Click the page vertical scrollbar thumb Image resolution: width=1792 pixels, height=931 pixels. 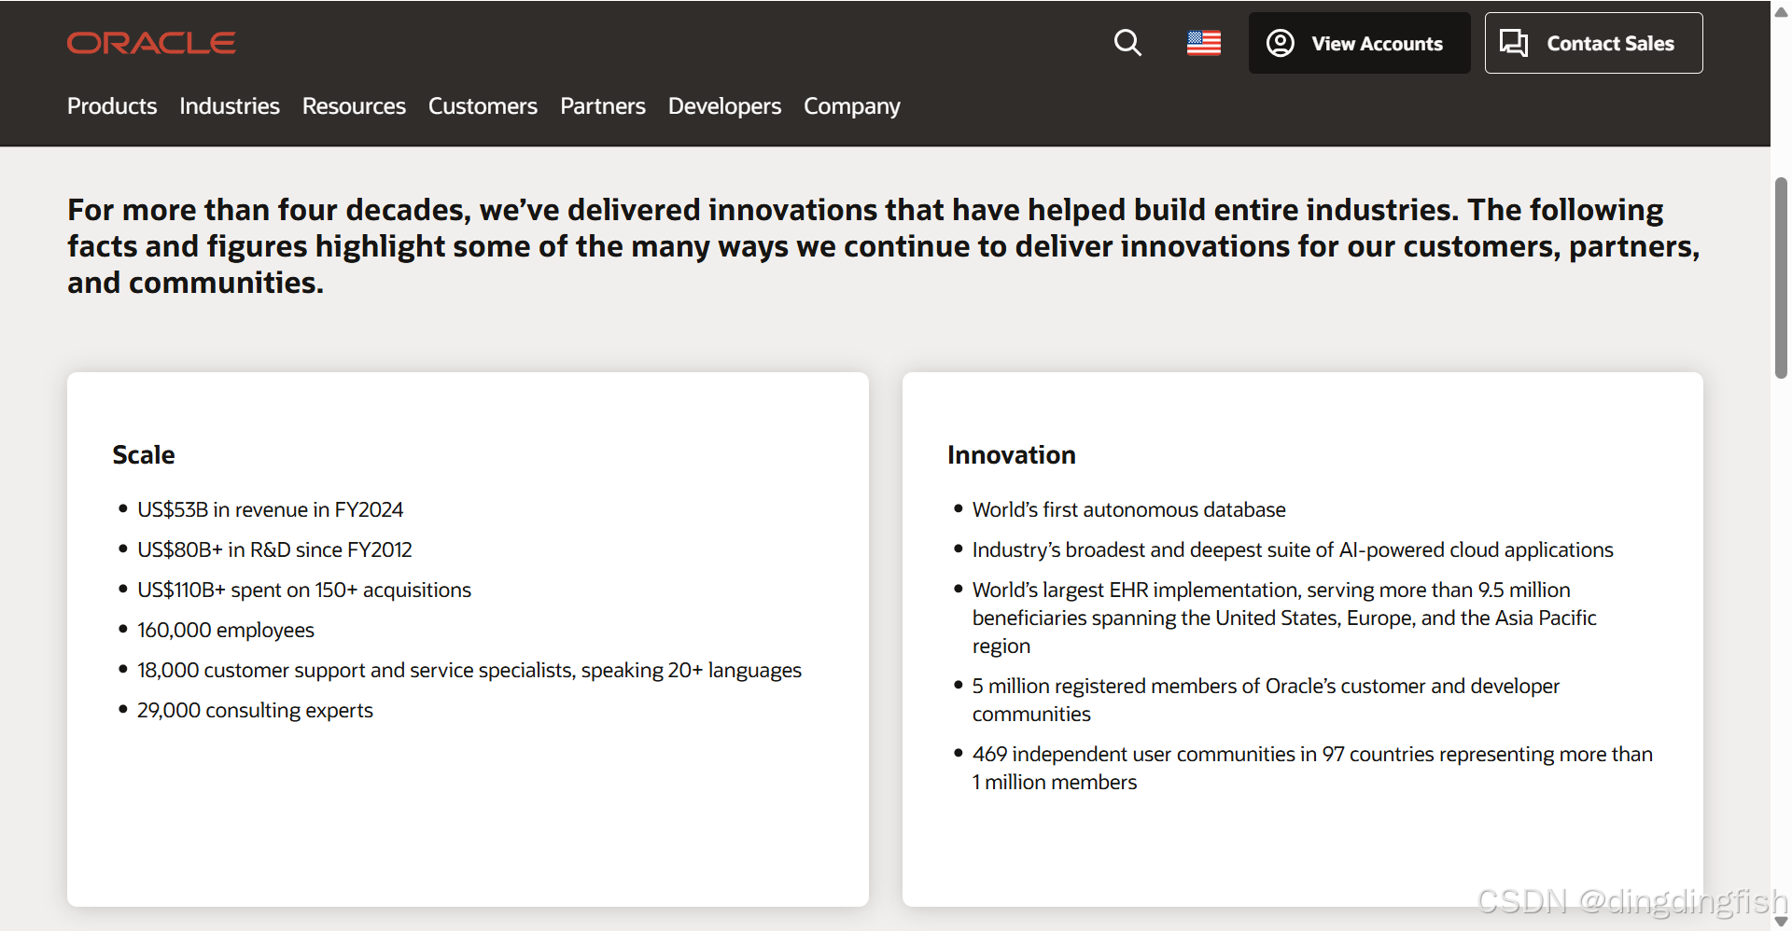coord(1781,277)
